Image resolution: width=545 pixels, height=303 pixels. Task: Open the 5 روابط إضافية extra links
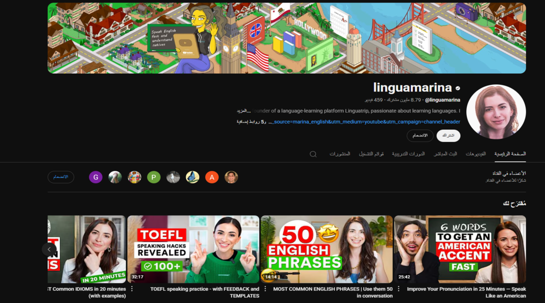(x=251, y=122)
